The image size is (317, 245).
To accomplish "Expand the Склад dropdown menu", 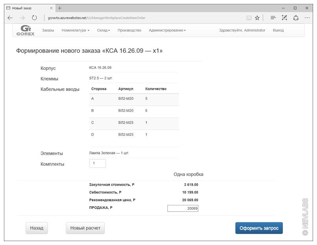I will coord(103,30).
